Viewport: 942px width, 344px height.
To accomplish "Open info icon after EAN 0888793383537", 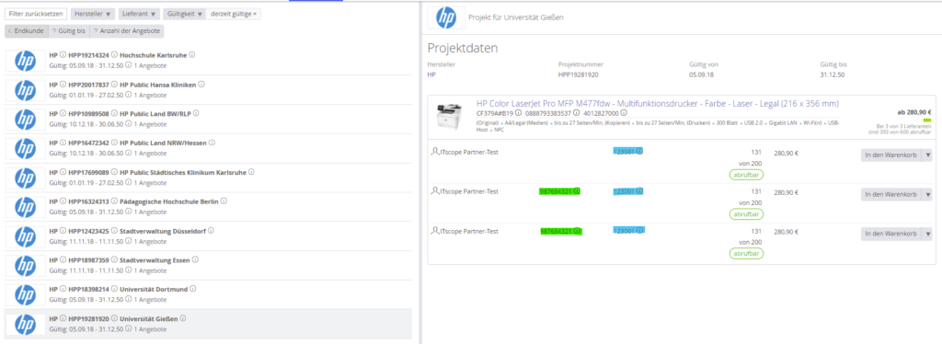I will [x=577, y=112].
